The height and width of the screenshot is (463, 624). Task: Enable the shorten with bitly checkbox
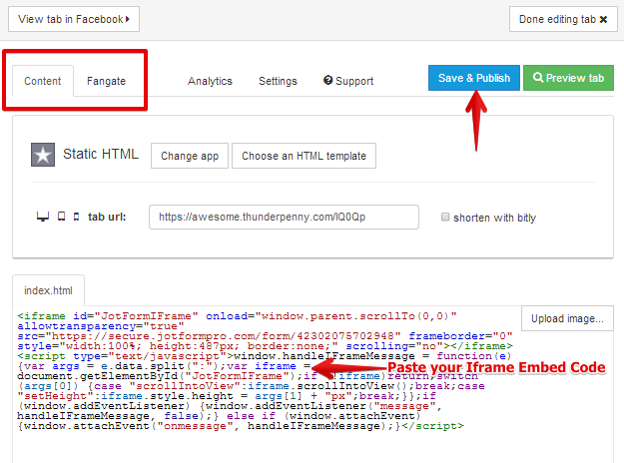(x=445, y=217)
